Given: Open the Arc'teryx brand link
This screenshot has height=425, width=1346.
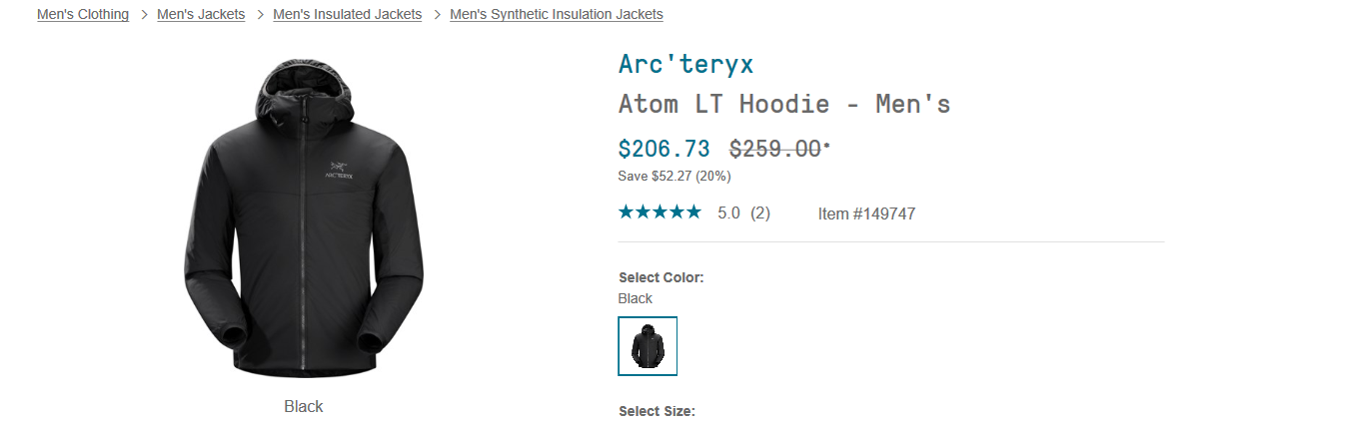Looking at the screenshot, I should click(x=685, y=64).
